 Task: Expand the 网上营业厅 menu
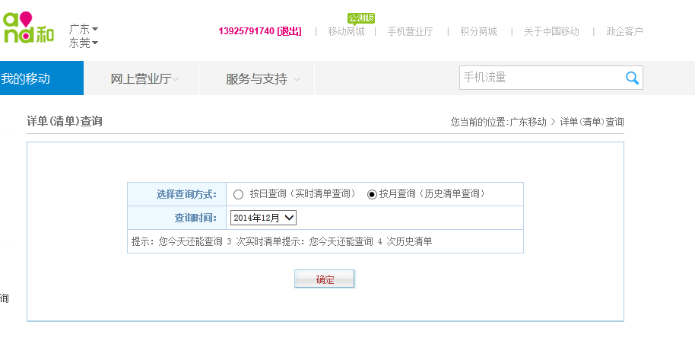tap(144, 78)
